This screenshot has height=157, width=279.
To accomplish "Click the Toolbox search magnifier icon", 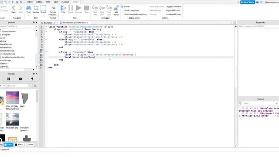I will pos(31,85).
